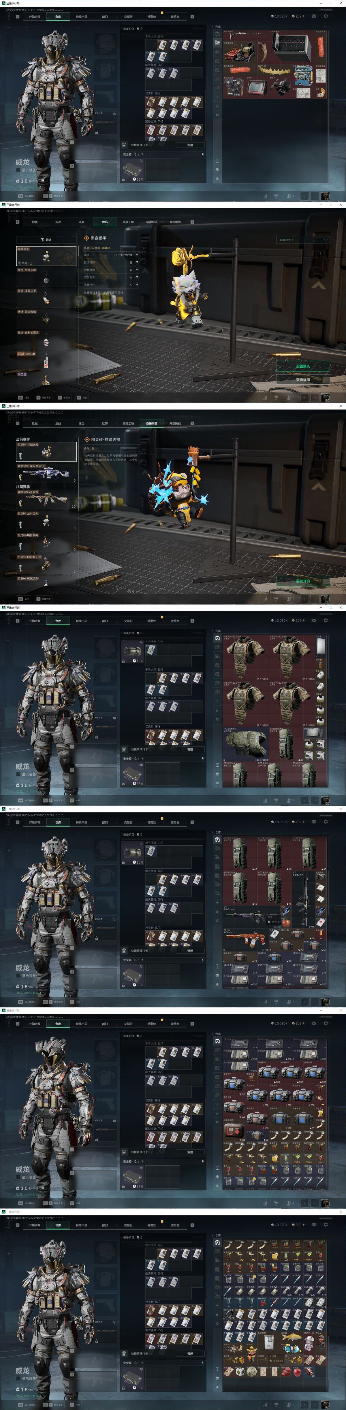The image size is (346, 1410).
Task: Click the 黑夜猎手 title emblem icon
Action: tap(86, 238)
